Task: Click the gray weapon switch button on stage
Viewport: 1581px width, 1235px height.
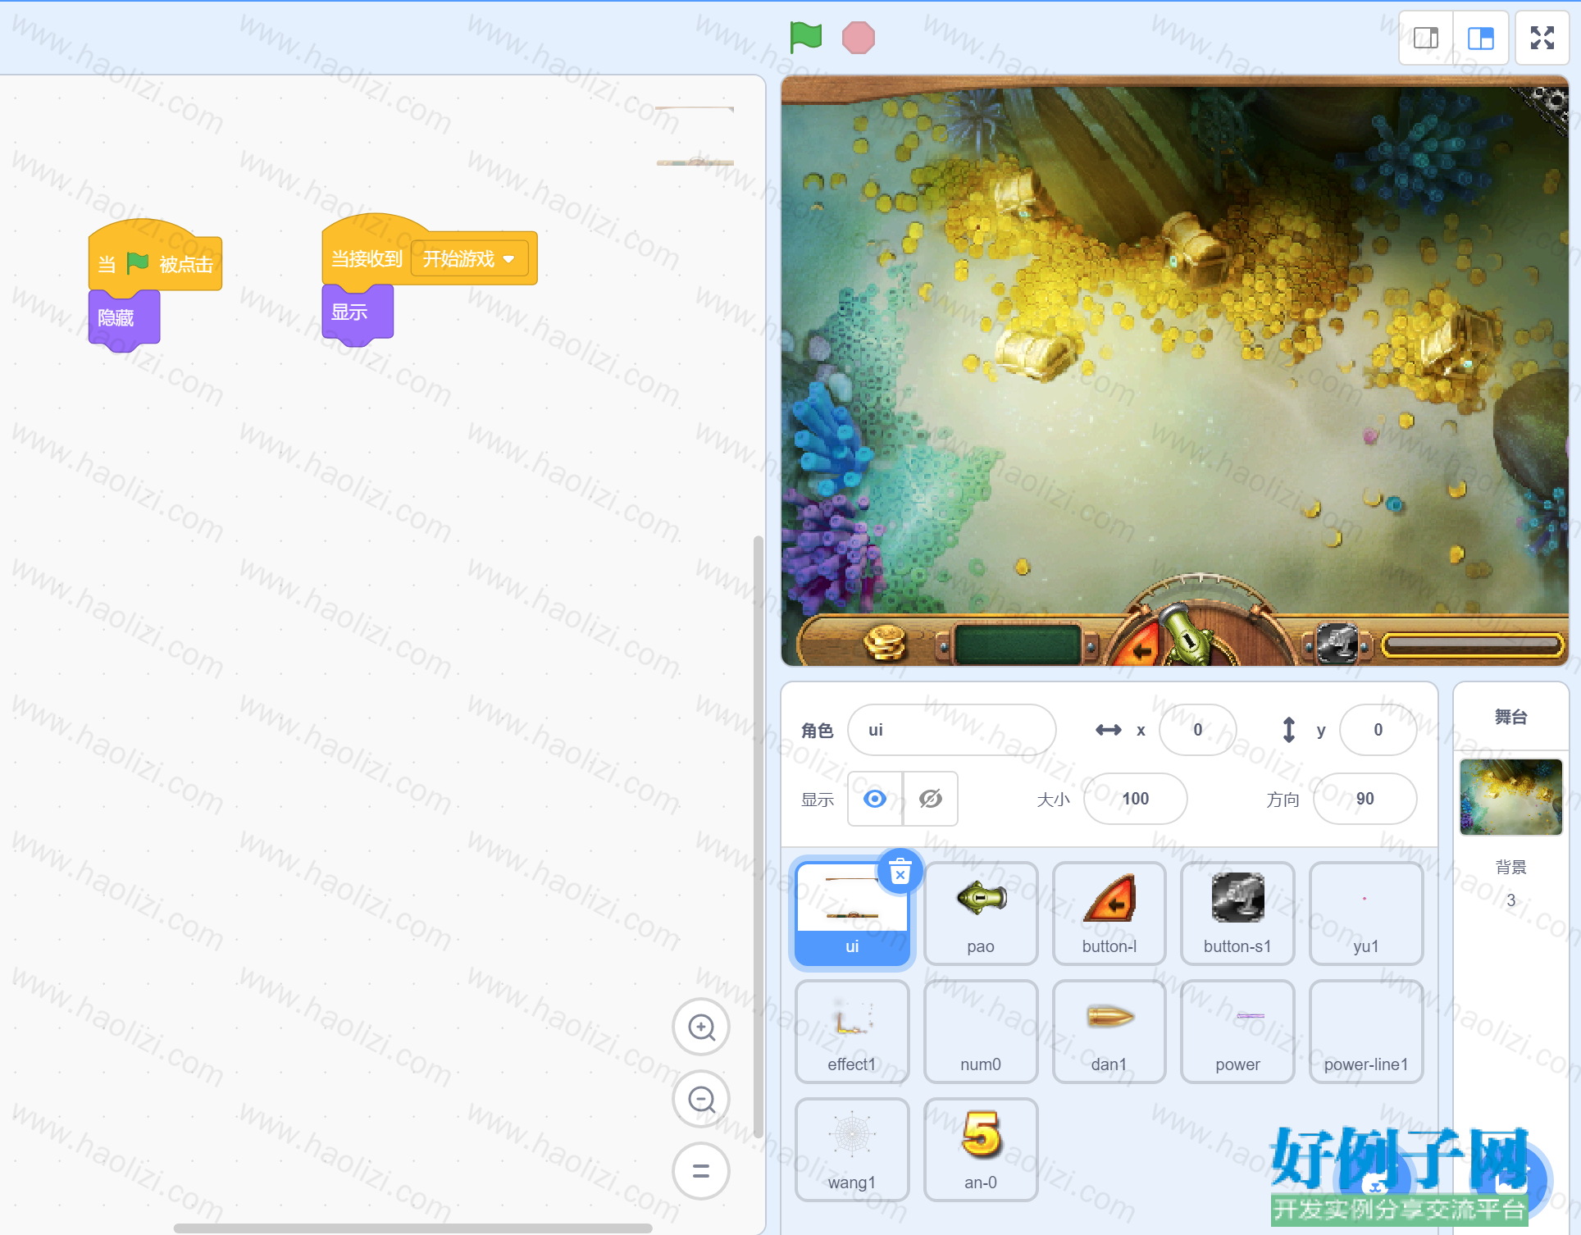Action: click(1337, 643)
